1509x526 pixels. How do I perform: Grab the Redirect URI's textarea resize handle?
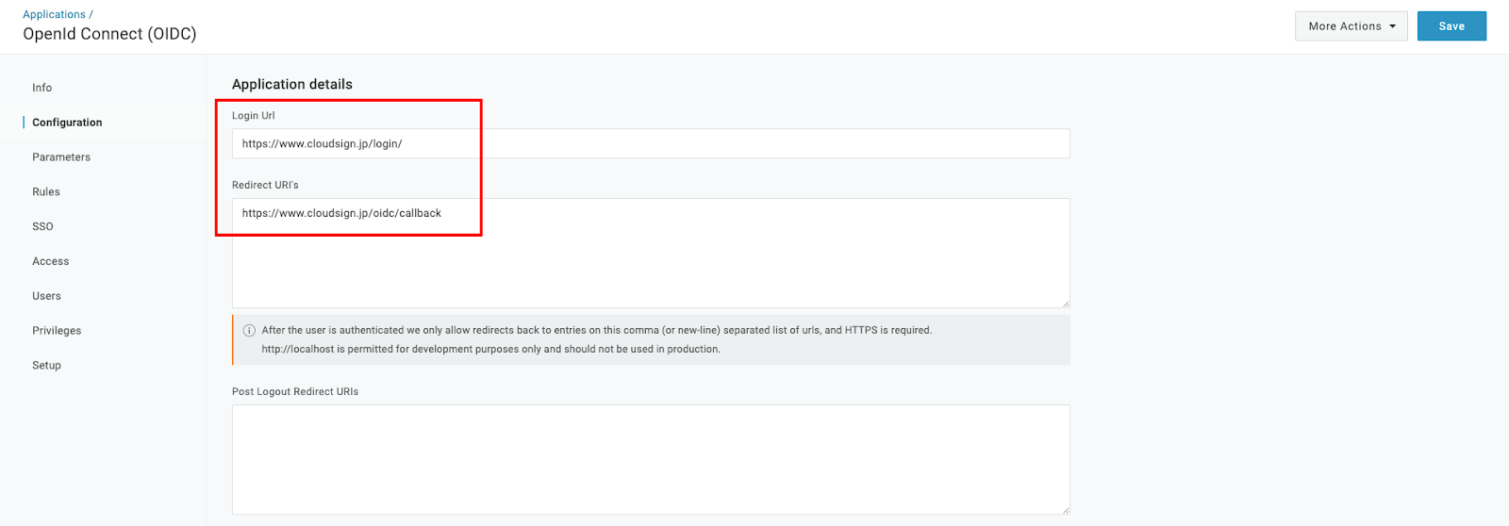click(x=1065, y=303)
